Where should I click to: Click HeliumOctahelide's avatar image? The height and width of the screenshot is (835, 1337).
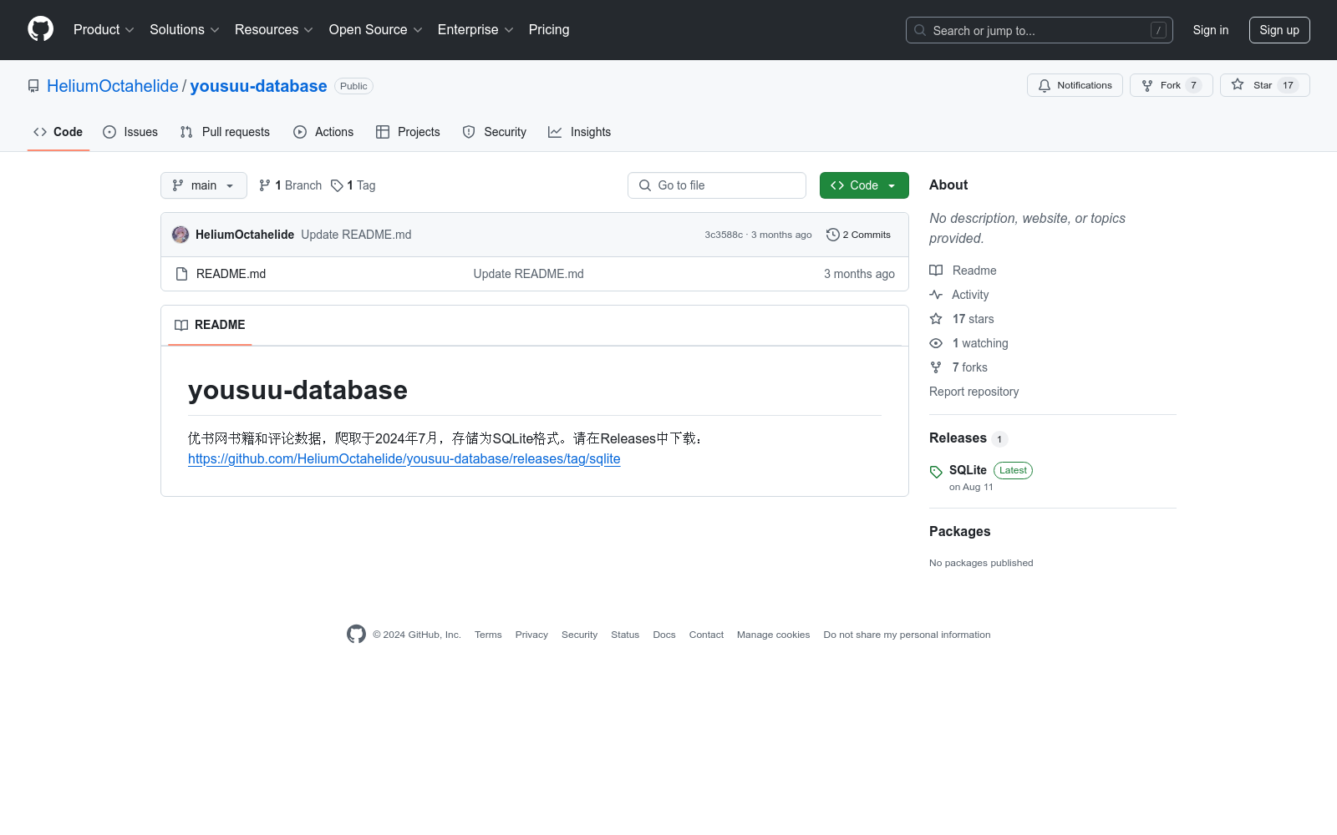click(180, 235)
